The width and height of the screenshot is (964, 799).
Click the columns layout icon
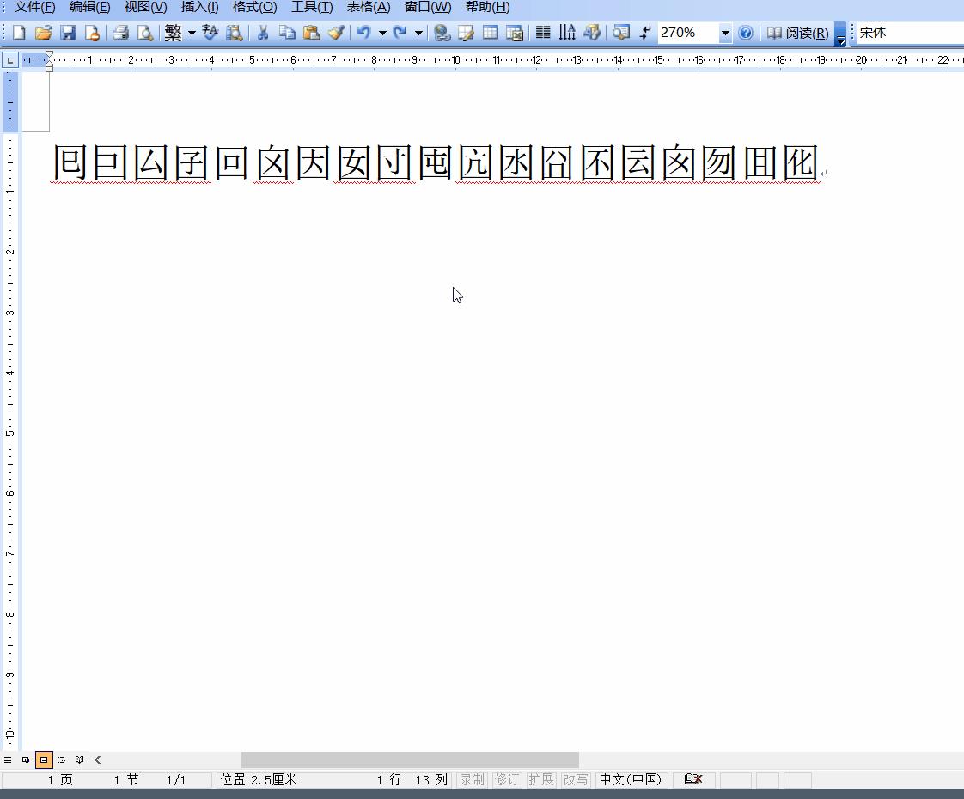[543, 33]
